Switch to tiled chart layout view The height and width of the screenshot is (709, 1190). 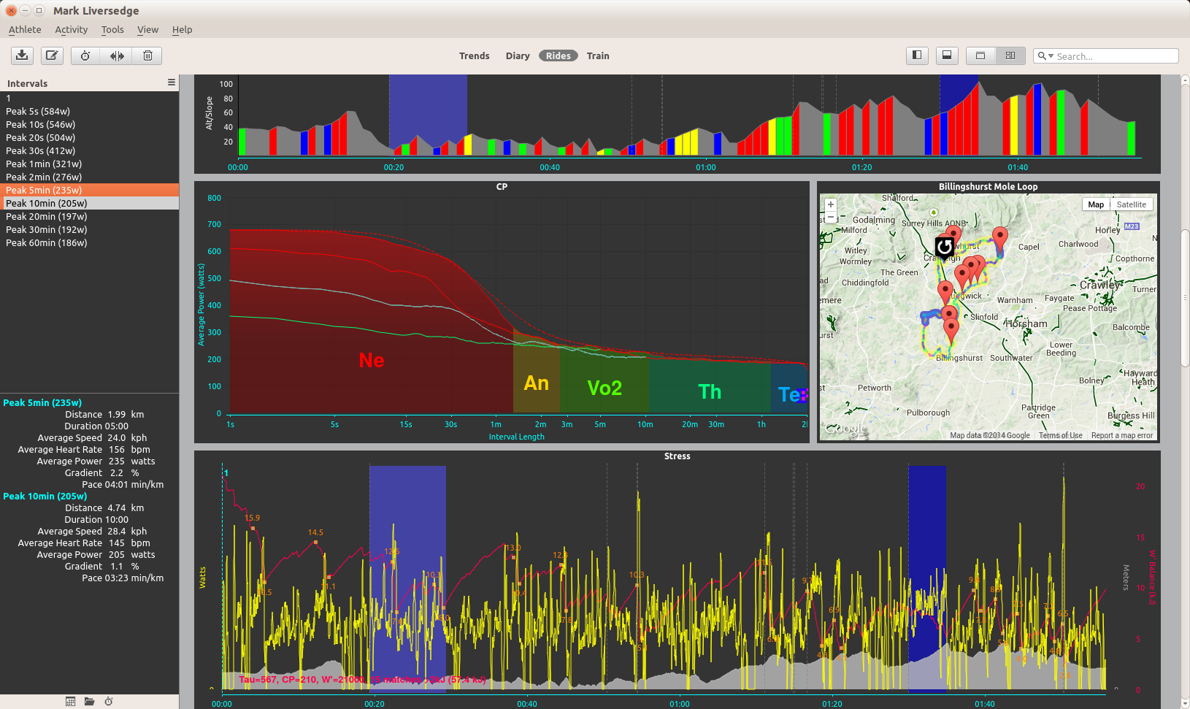click(x=1010, y=55)
